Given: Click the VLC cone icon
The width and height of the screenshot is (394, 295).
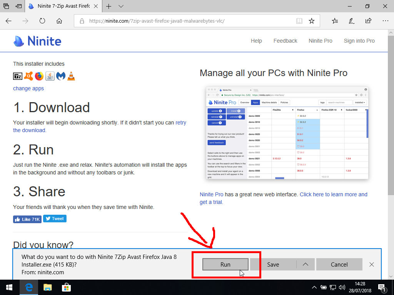Looking at the screenshot, I should (71, 76).
